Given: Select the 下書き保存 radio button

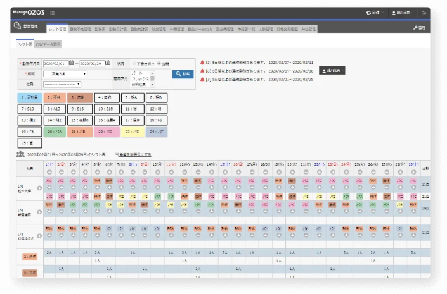Looking at the screenshot, I should (x=134, y=63).
